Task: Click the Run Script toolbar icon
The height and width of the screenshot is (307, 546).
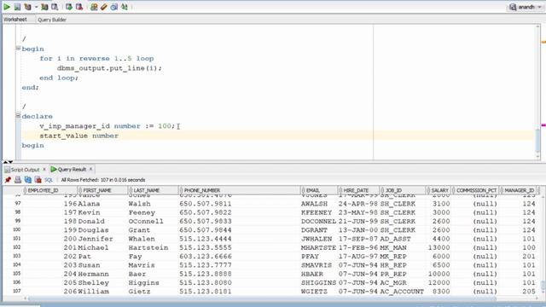Action: click(x=17, y=7)
